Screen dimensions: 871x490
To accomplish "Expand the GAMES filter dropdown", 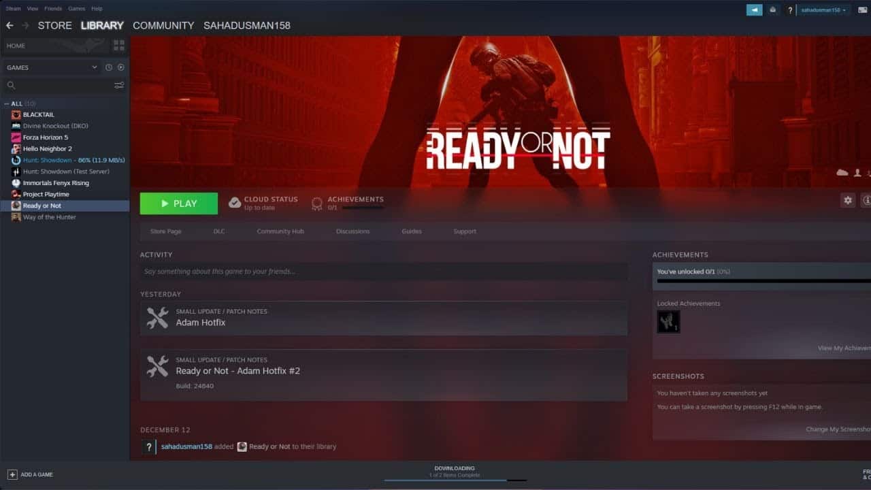I will (95, 67).
